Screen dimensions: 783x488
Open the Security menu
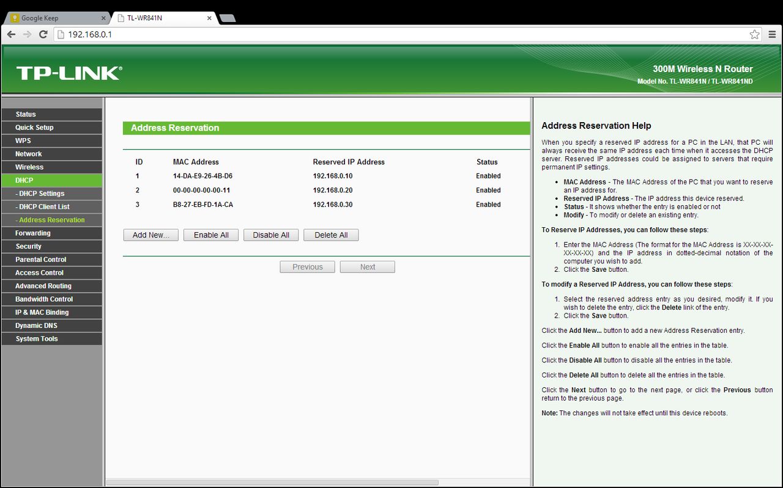tap(51, 246)
